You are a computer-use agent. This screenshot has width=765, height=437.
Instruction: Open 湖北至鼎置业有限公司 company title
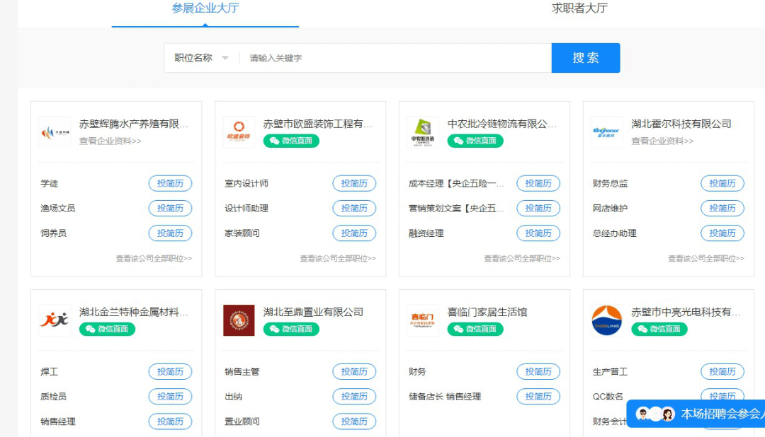(313, 312)
